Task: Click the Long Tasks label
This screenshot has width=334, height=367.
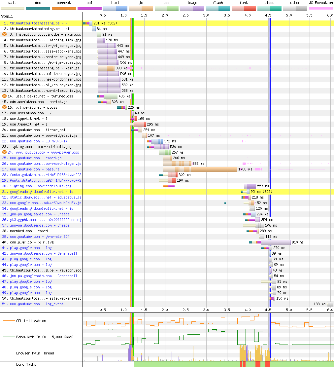Action: (26, 364)
